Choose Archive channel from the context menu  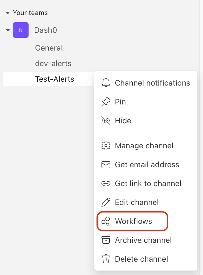point(143,240)
